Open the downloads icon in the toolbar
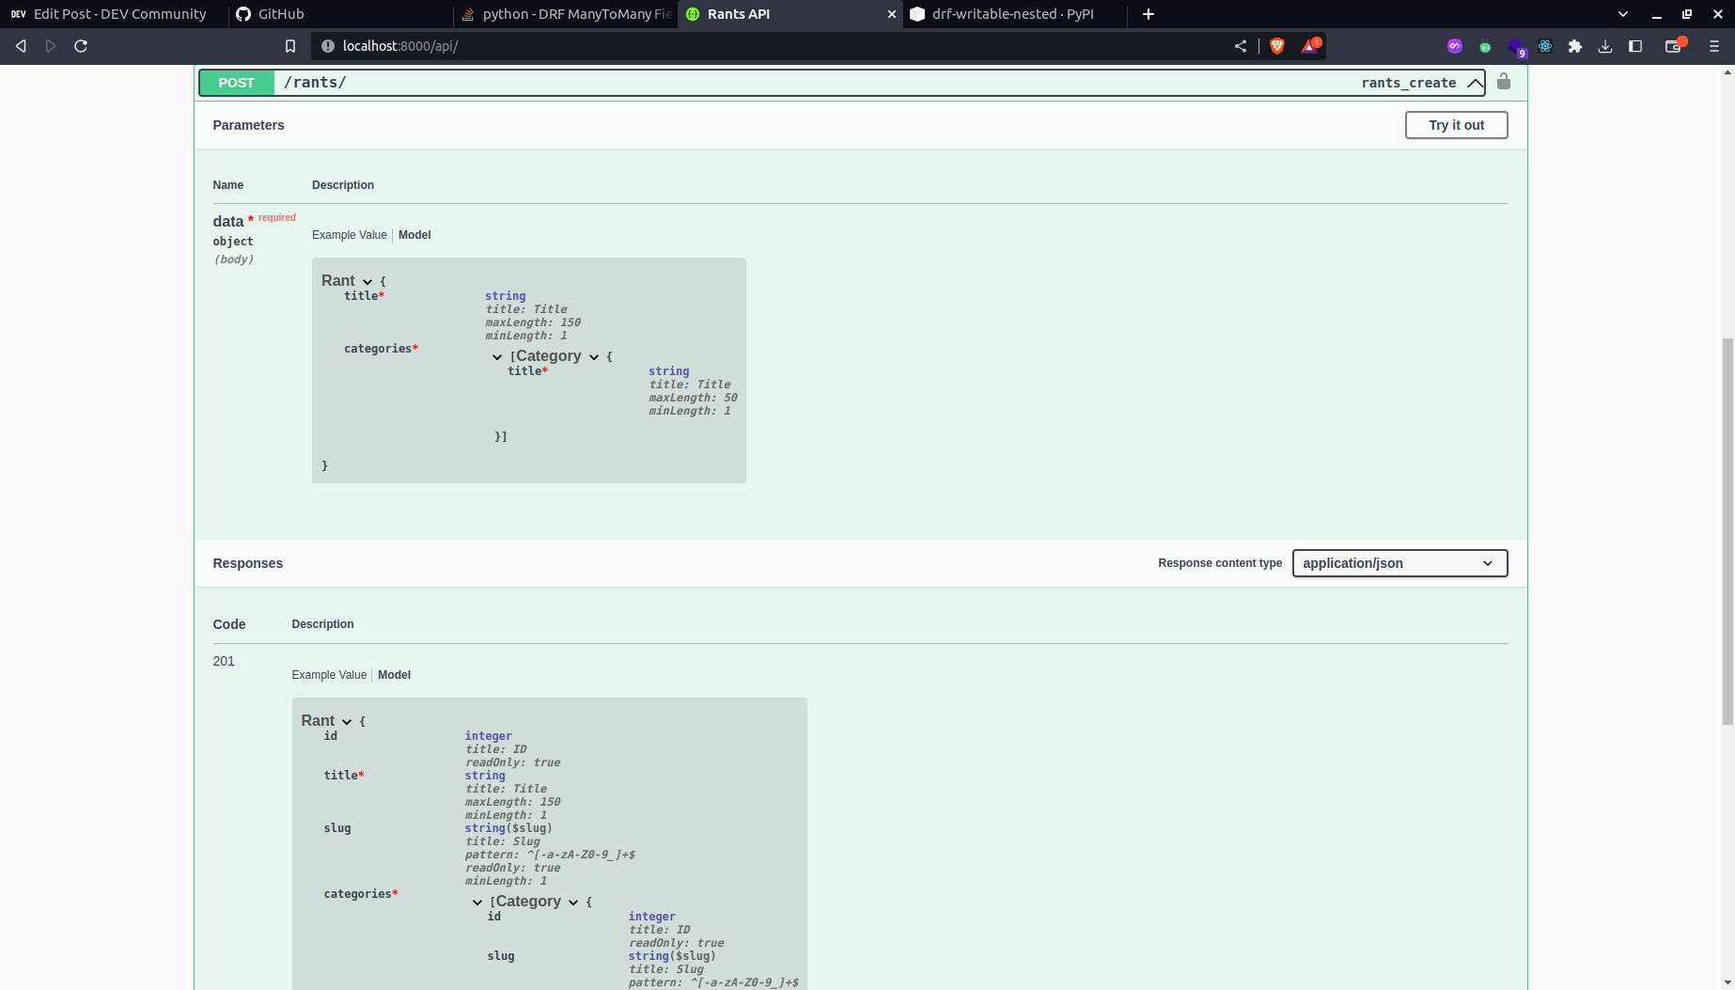The image size is (1735, 990). pos(1605,45)
